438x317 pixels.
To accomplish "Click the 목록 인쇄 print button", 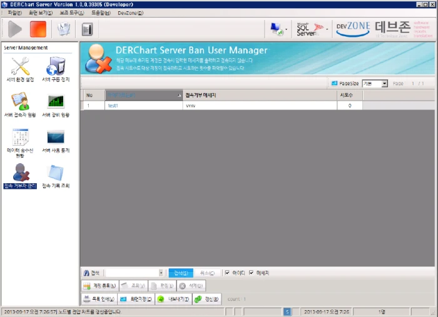I will point(99,299).
